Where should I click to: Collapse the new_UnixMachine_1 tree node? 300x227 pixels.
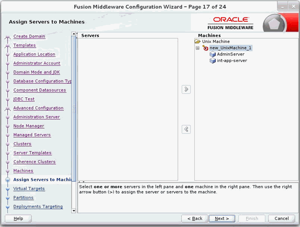(198, 48)
